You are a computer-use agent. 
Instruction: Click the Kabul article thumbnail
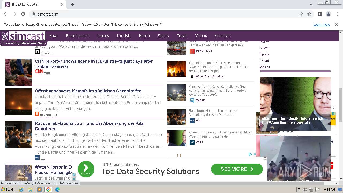[x=19, y=72]
